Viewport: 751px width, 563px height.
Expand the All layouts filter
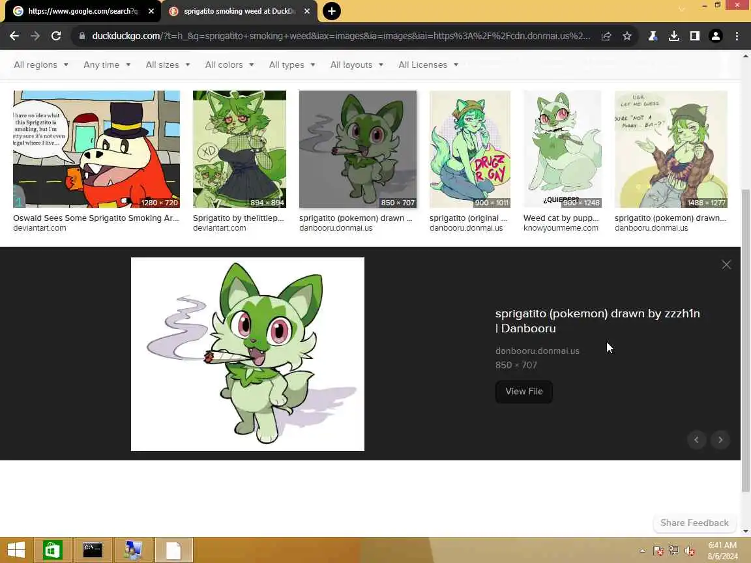[x=357, y=65]
